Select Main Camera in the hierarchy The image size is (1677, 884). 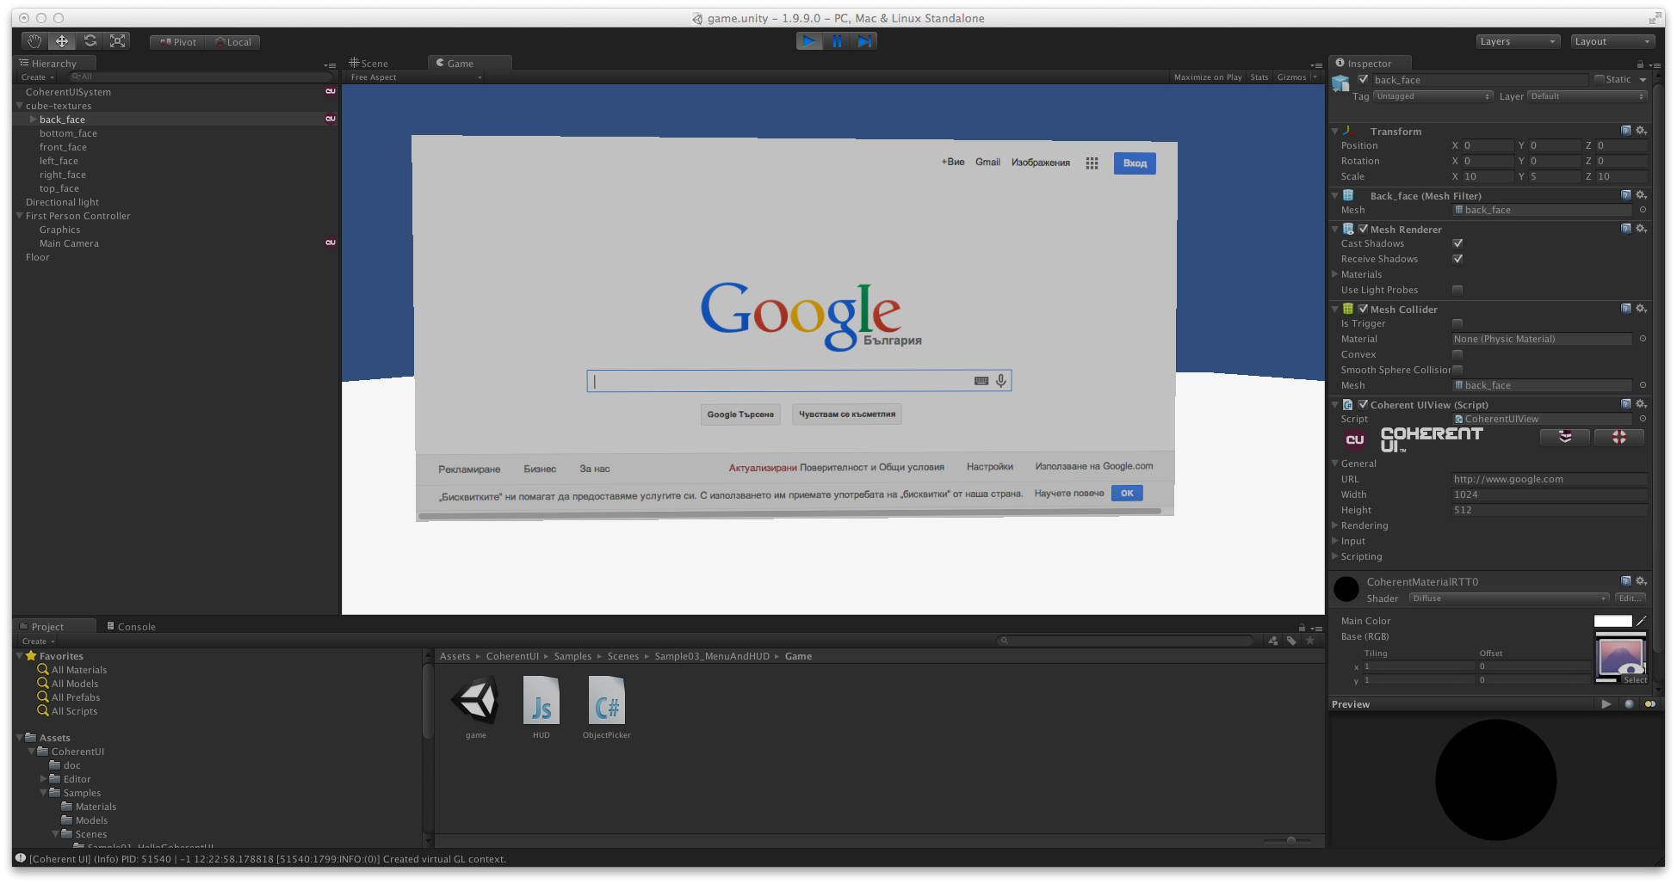coord(69,243)
